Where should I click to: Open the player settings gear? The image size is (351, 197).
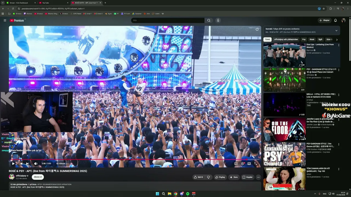tap(242, 164)
